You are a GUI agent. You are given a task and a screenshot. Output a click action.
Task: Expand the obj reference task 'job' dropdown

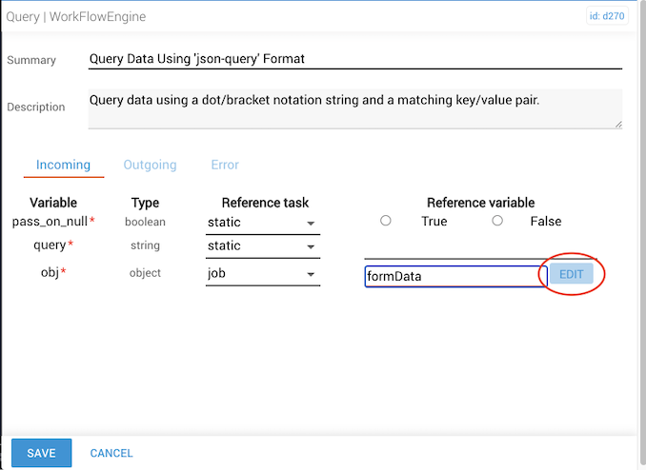pos(262,274)
